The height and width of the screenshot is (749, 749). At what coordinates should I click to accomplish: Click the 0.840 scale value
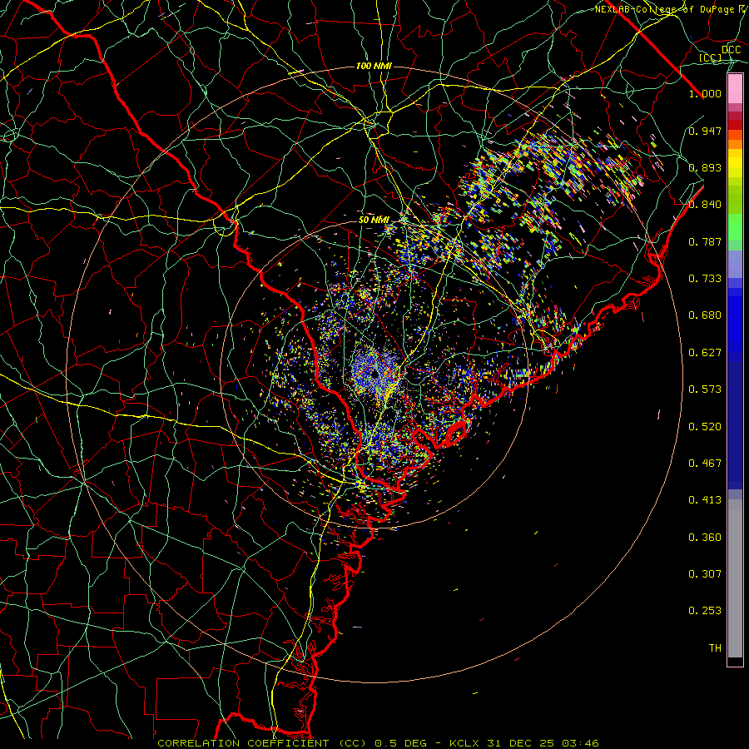point(705,205)
